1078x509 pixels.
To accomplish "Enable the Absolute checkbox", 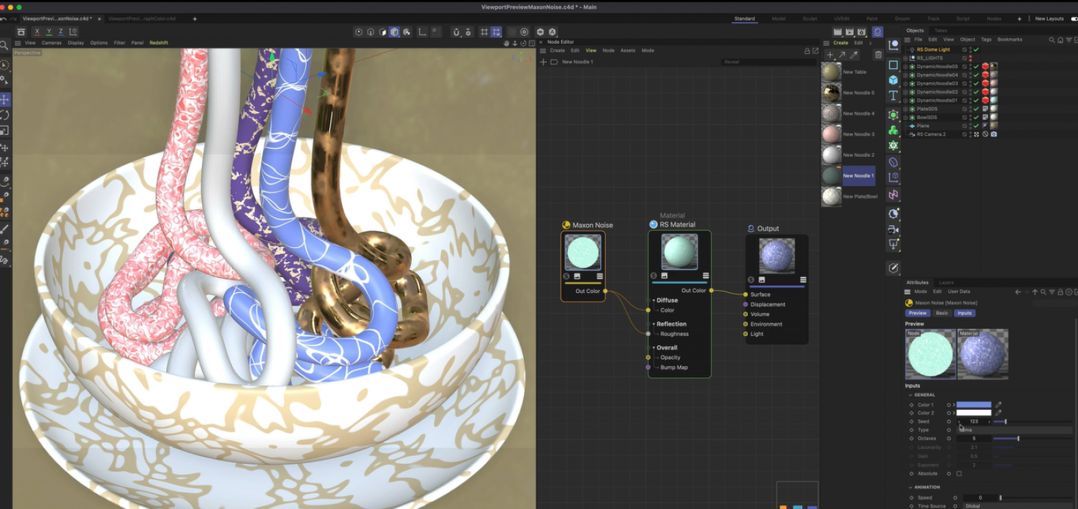I will pos(959,474).
